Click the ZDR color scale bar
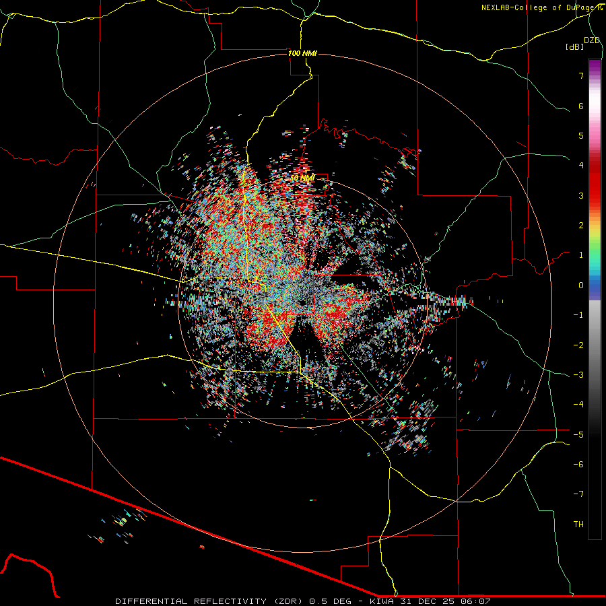This screenshot has height=606, width=606. (x=595, y=299)
